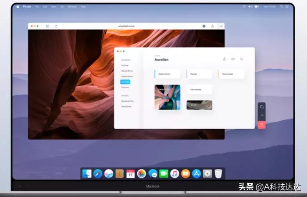
Task: Click the unsplash.com address bar
Action: (x=126, y=26)
